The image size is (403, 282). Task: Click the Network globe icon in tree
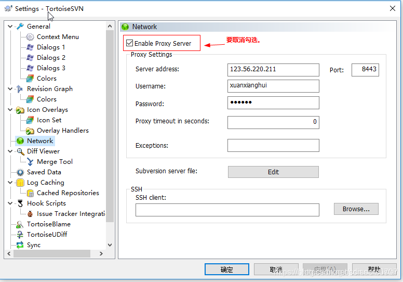point(20,141)
